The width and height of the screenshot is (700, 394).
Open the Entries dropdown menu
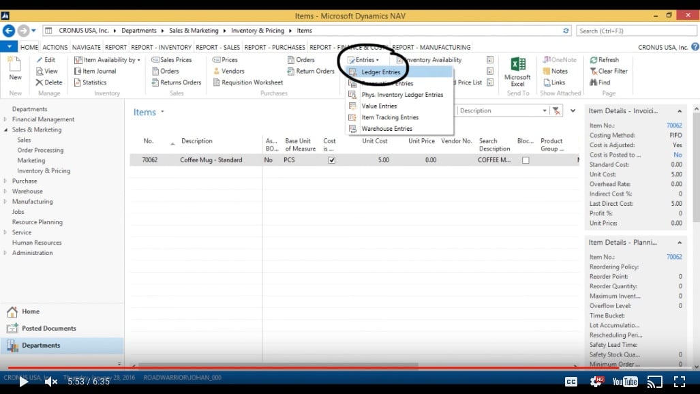point(364,60)
